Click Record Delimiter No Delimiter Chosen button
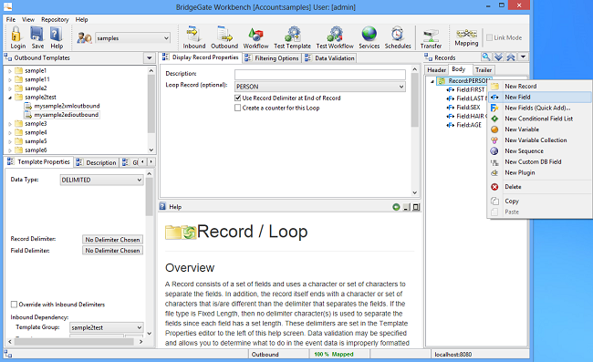Viewport: 593px width, 362px height. (x=112, y=240)
